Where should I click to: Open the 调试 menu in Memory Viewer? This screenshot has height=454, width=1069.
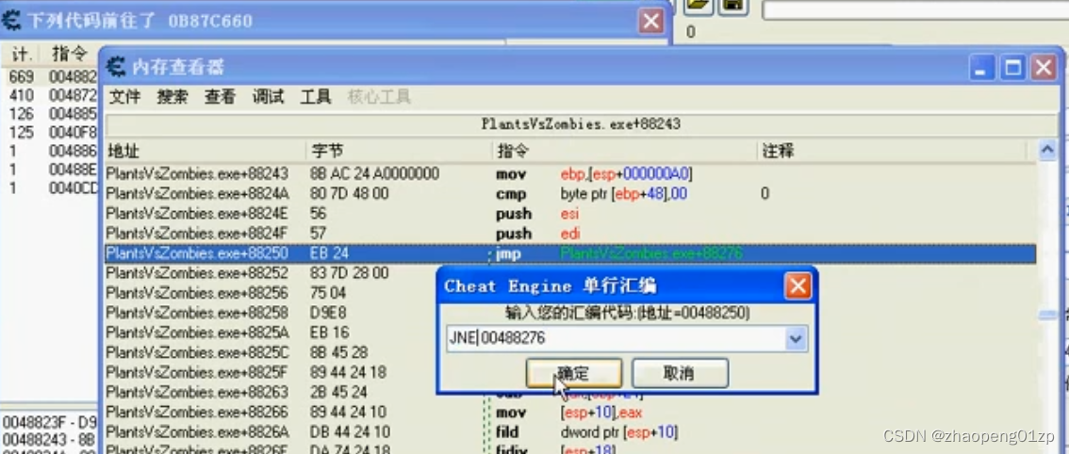click(268, 97)
